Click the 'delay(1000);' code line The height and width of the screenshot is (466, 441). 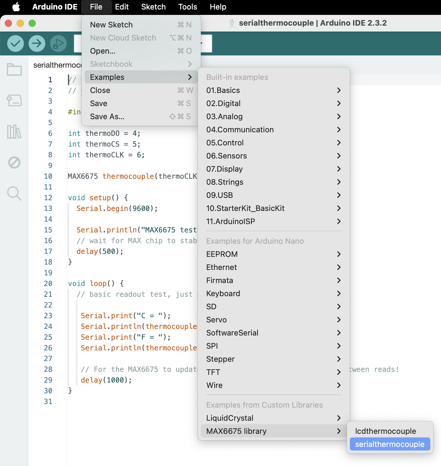[x=106, y=380]
